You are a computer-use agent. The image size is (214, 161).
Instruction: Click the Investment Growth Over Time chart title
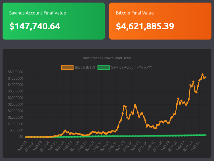click(107, 58)
